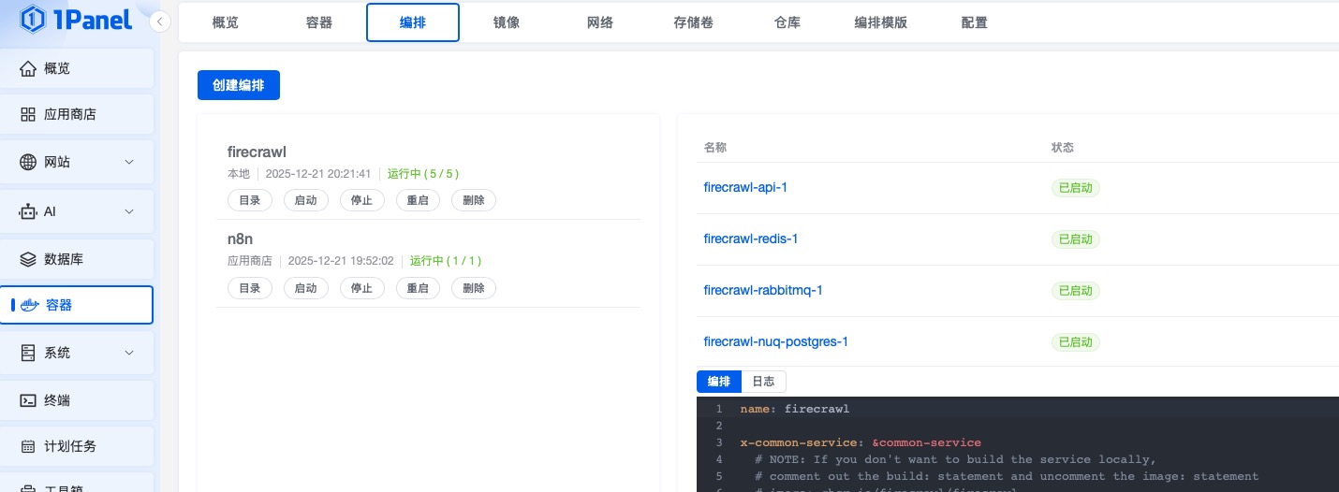The image size is (1339, 492).
Task: Open the firecrawl-redis-1 container link
Action: click(751, 239)
